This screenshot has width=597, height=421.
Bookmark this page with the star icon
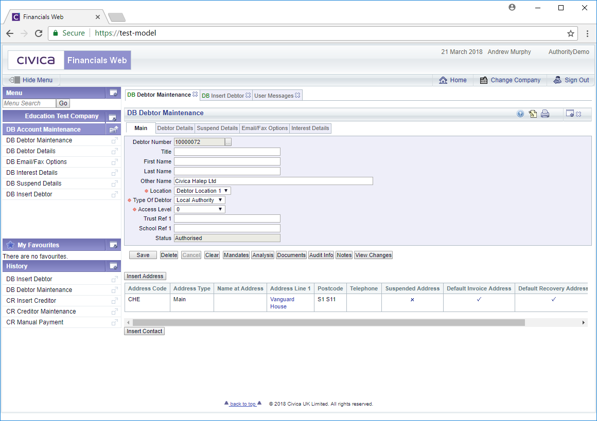[570, 33]
